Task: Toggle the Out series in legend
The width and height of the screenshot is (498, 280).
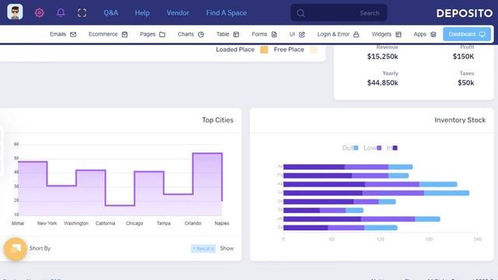Action: pyautogui.click(x=350, y=148)
